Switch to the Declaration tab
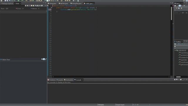Screen dimensions: 188x106 [x=69, y=80]
